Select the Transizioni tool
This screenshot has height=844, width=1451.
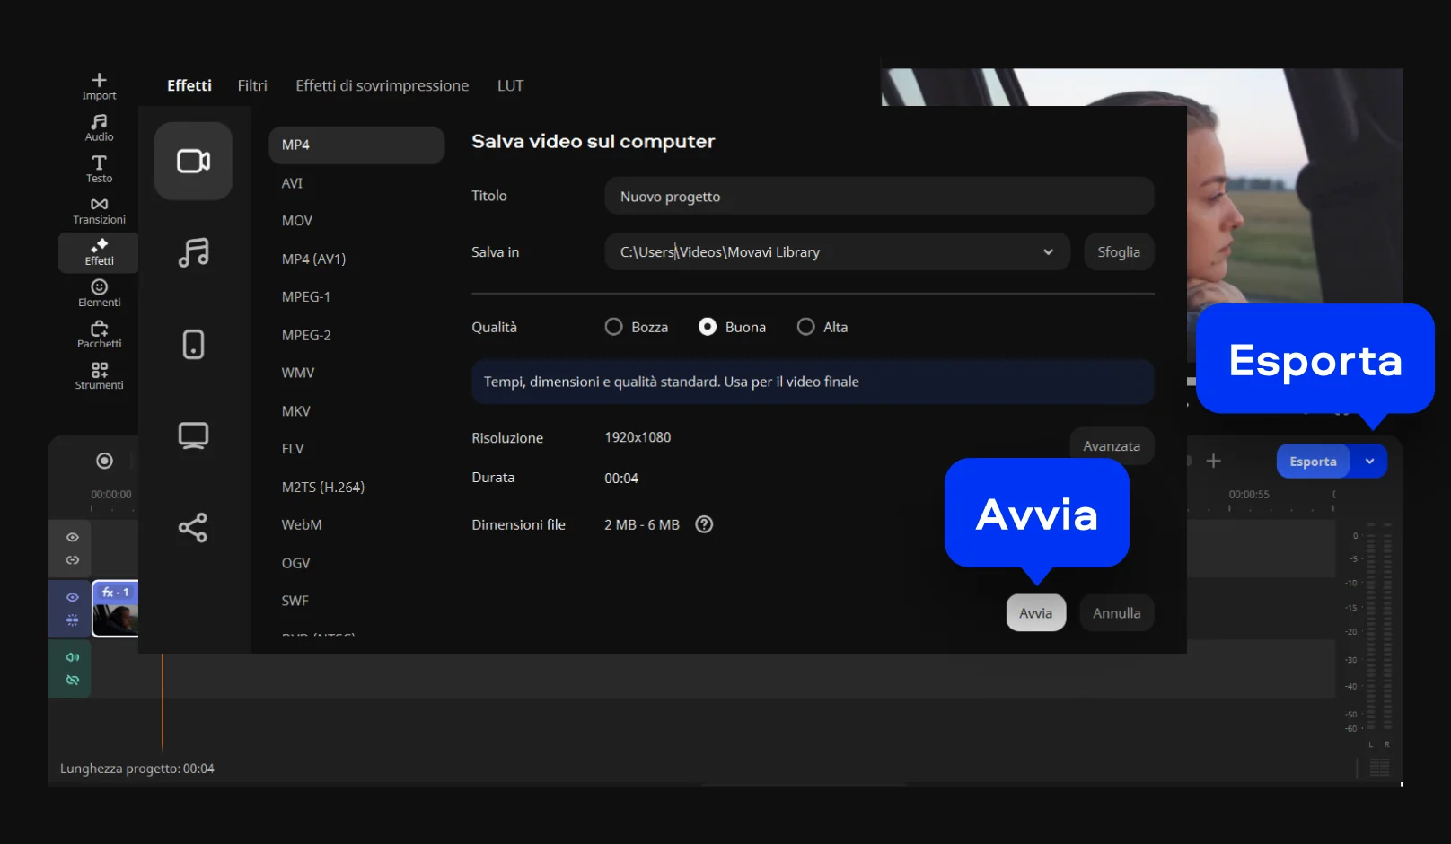coord(99,210)
